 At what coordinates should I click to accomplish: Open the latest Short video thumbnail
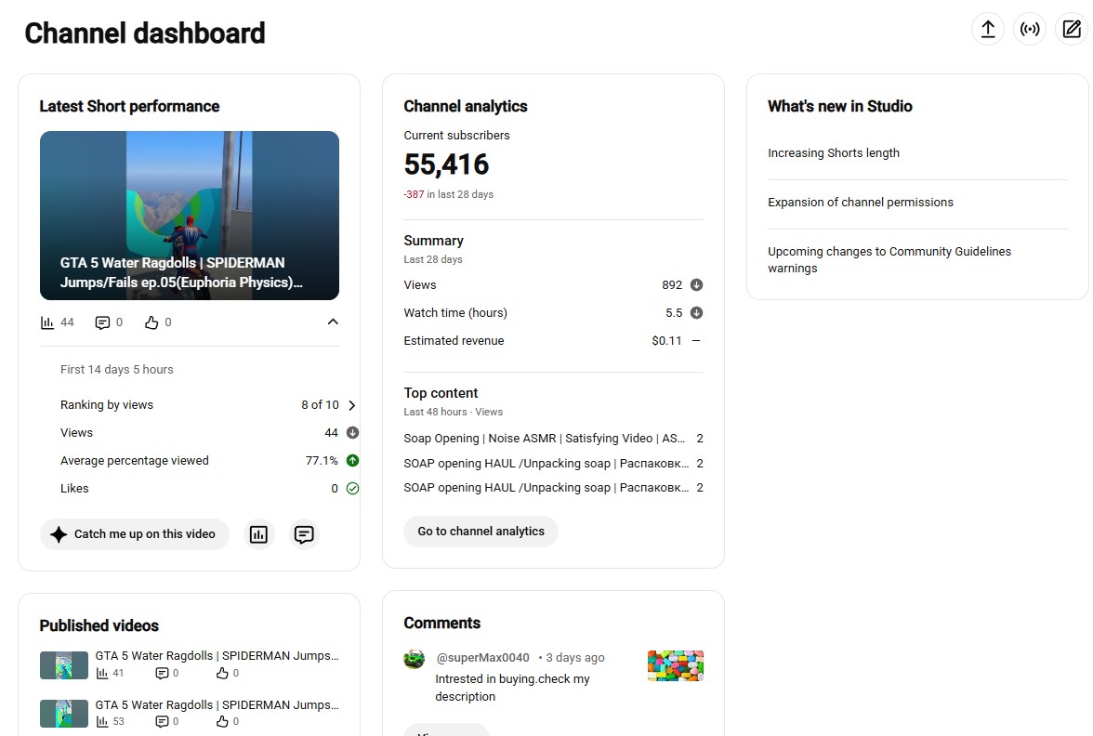pos(190,216)
